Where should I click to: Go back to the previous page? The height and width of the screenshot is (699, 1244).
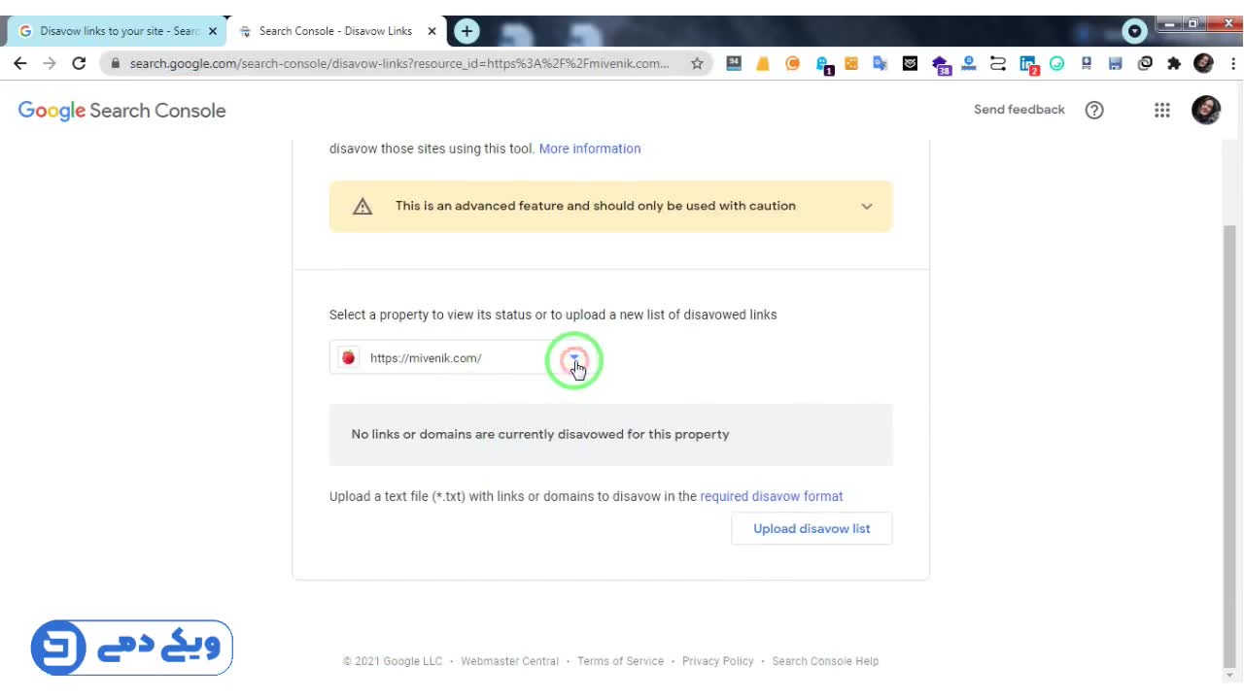pyautogui.click(x=19, y=63)
